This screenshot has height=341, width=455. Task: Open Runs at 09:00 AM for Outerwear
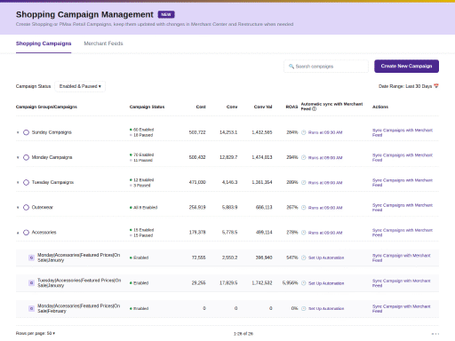click(325, 208)
